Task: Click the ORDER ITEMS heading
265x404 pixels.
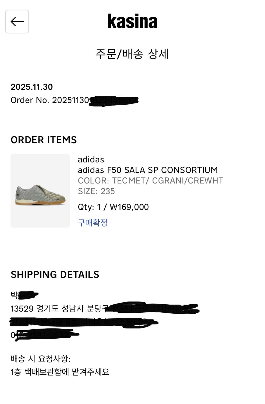Action: pos(44,140)
